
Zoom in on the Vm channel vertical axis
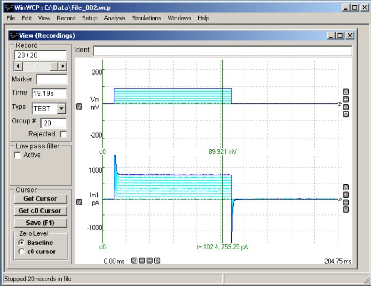pos(346,99)
